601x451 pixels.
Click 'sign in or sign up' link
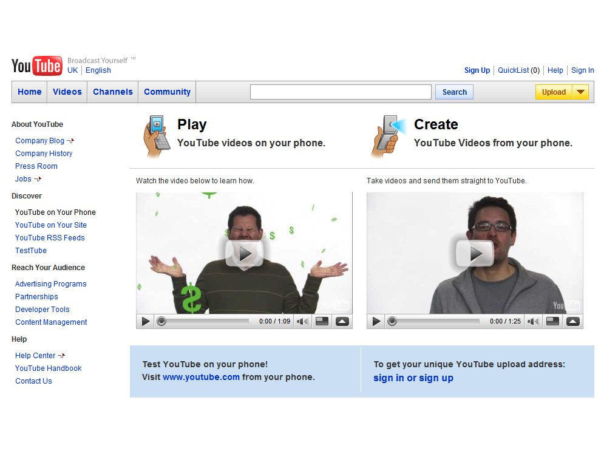413,378
